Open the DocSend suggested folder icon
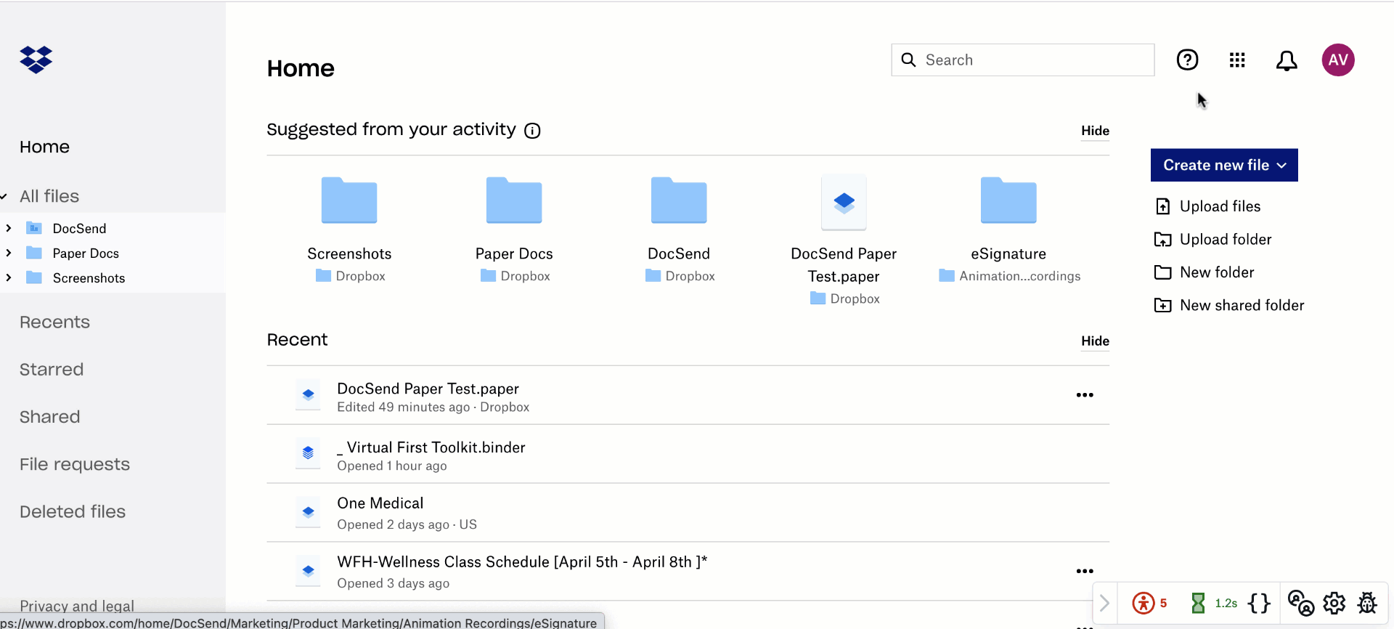1394x629 pixels. pos(679,200)
